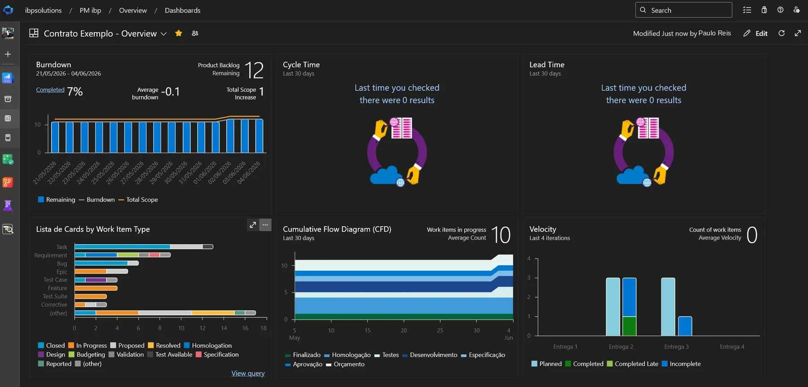The image size is (808, 387).
Task: Click the Orçamento legend entry in CFD
Action: tap(345, 364)
